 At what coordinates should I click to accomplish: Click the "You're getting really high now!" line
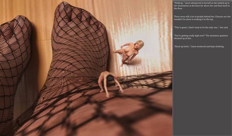(201, 37)
